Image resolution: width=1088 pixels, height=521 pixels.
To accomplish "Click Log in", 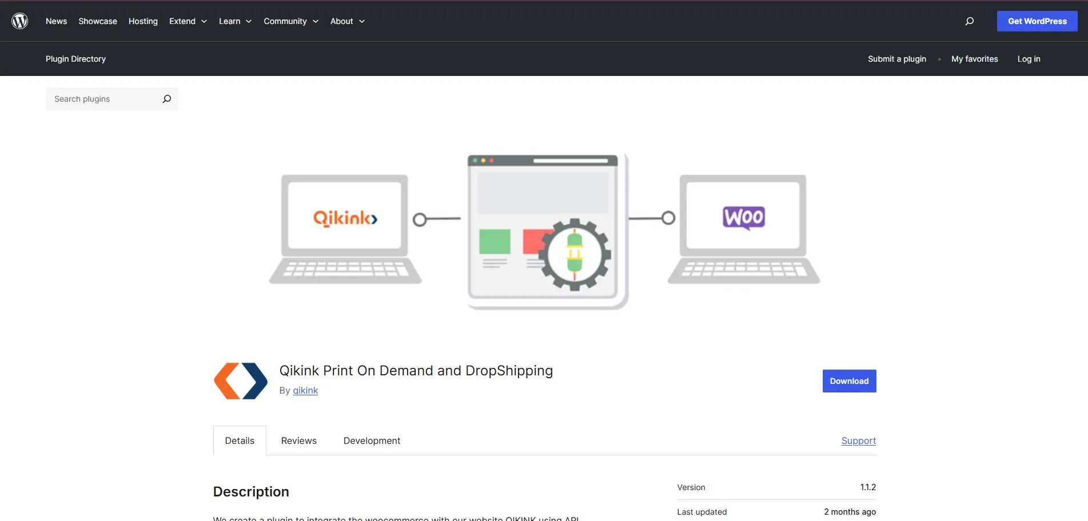I will click(1029, 59).
